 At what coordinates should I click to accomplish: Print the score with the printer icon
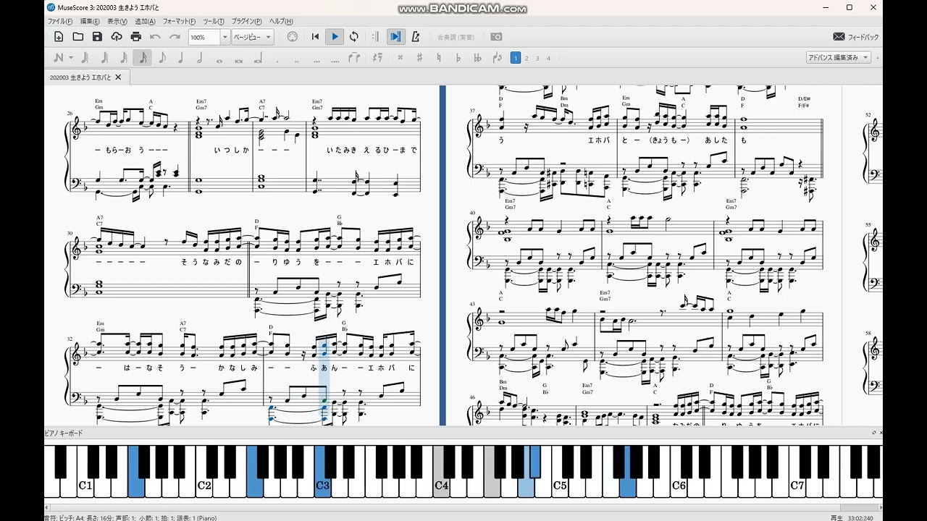pos(136,37)
